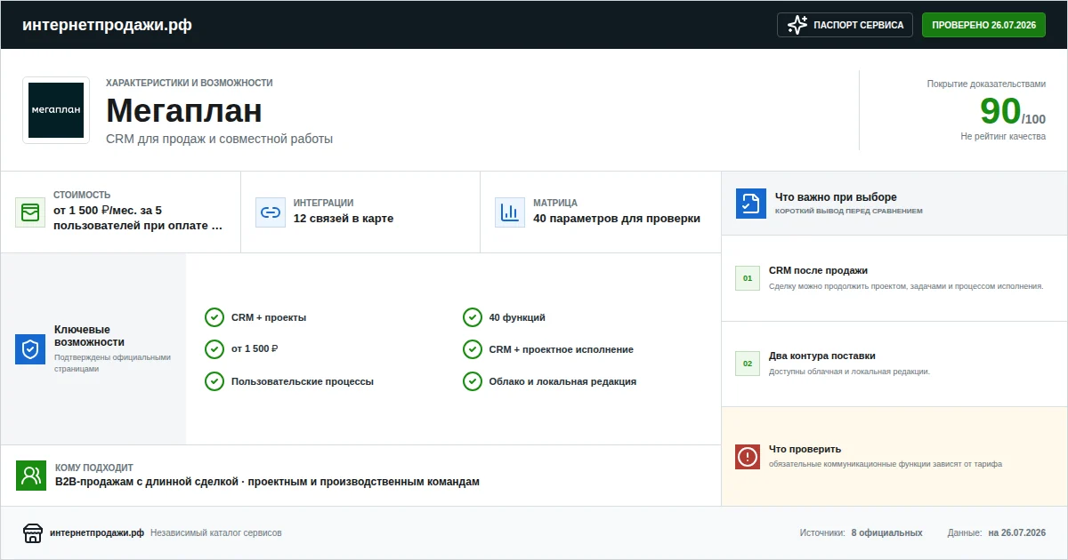Click the caption Подтверждены официальными страницами
The image size is (1068, 560).
pos(112,363)
